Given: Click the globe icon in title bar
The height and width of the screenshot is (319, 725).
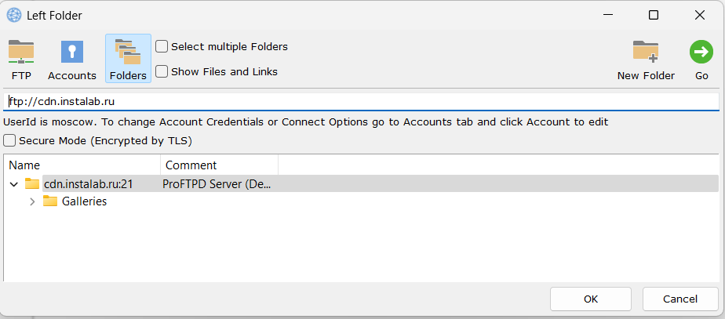Looking at the screenshot, I should point(14,15).
